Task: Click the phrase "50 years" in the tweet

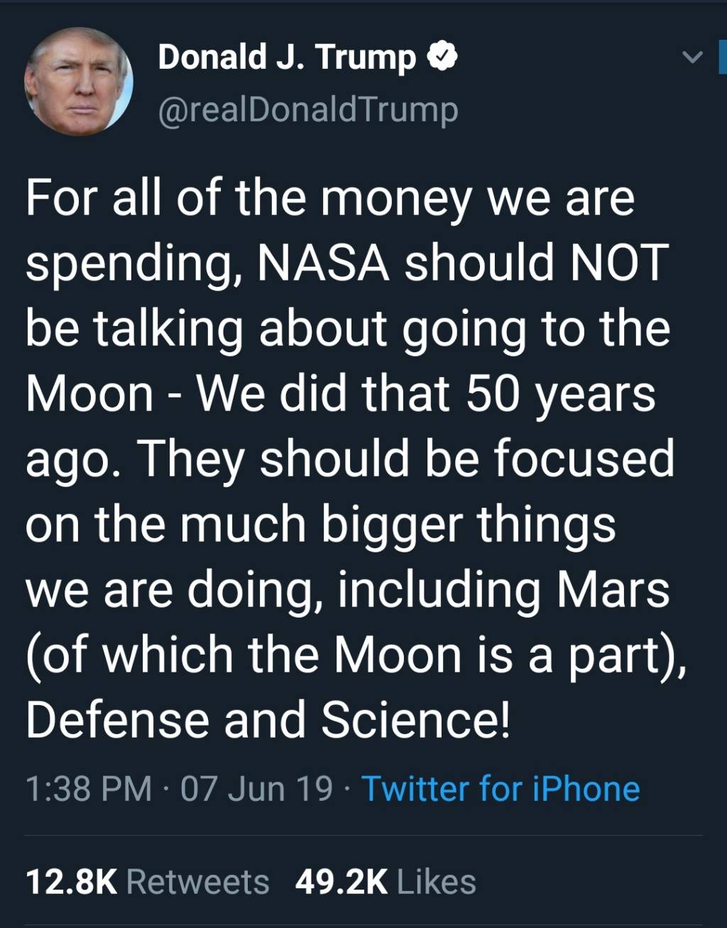Action: coord(560,393)
